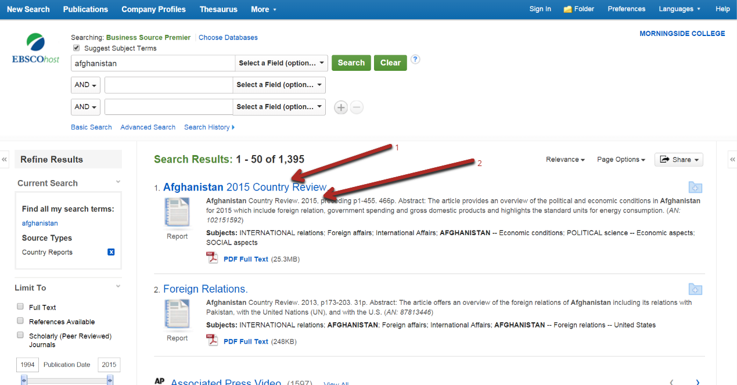Click the Report icon for Afghanistan 2015 Country Review
Image resolution: width=737 pixels, height=385 pixels.
tap(177, 213)
